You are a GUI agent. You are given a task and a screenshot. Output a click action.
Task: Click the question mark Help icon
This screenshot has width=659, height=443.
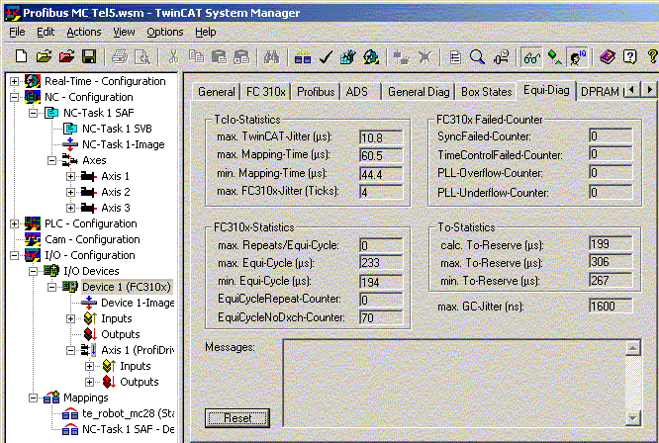click(x=630, y=56)
